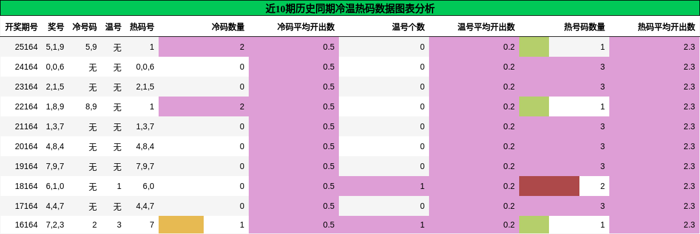Image resolution: width=700 pixels, height=234 pixels.
Task: Select period number 21164
Action: 26,126
